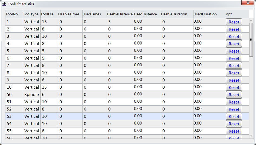Select UsedTimes cell for tool 9
The height and width of the screenshot is (145, 256).
pos(94,80)
